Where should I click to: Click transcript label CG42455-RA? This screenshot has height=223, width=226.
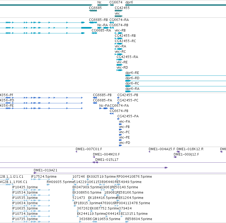point(127,57)
